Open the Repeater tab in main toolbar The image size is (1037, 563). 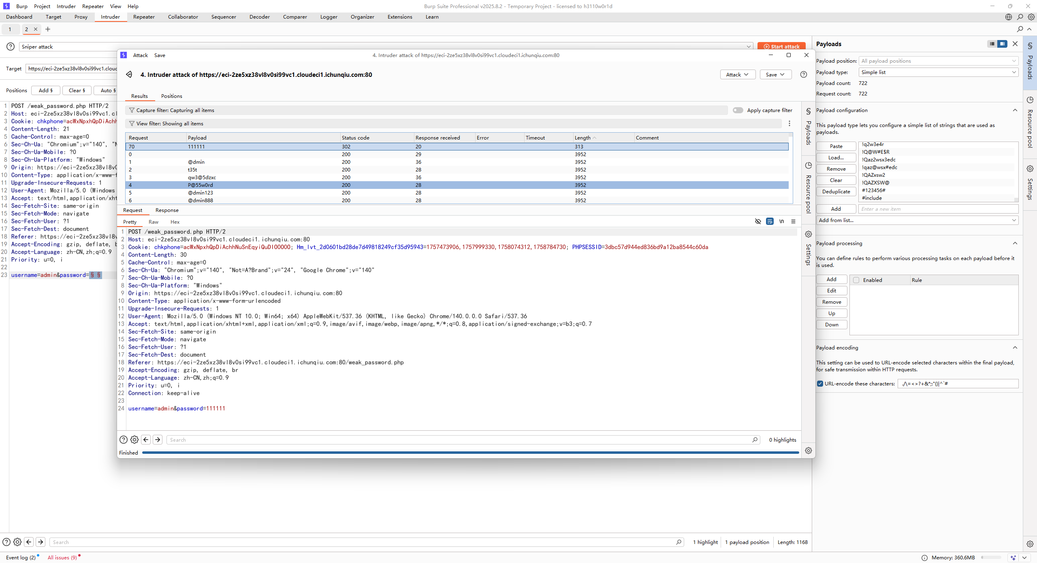point(144,17)
